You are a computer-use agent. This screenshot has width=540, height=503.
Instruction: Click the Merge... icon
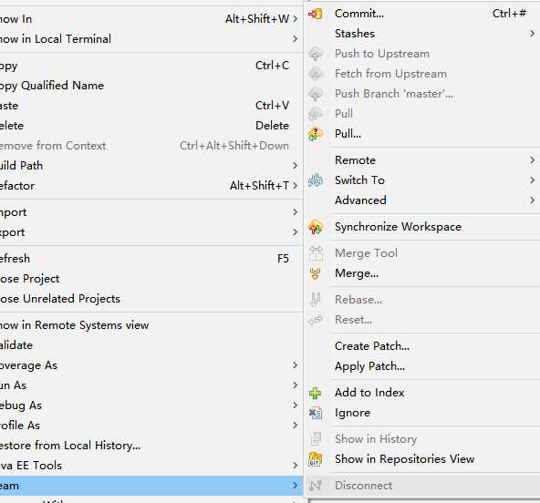pyautogui.click(x=315, y=274)
